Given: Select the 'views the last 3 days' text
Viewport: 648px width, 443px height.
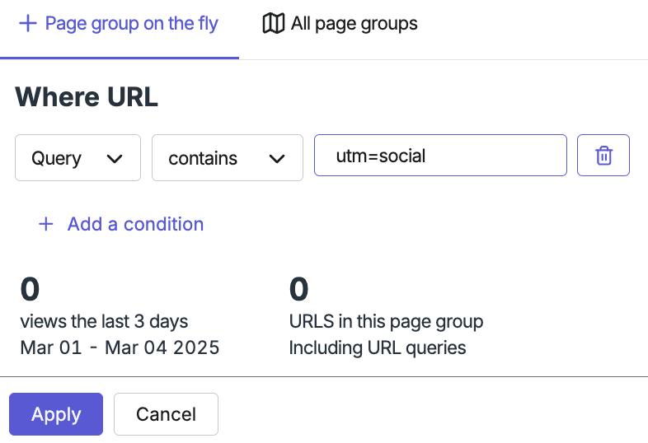Looking at the screenshot, I should point(104,321).
